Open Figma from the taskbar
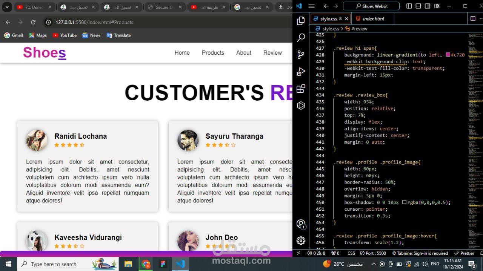 163,264
